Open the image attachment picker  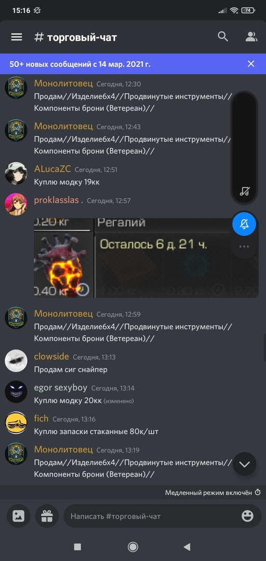19,516
